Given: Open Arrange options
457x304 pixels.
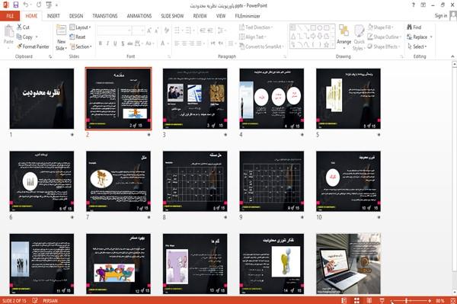Looking at the screenshot, I should point(344,36).
